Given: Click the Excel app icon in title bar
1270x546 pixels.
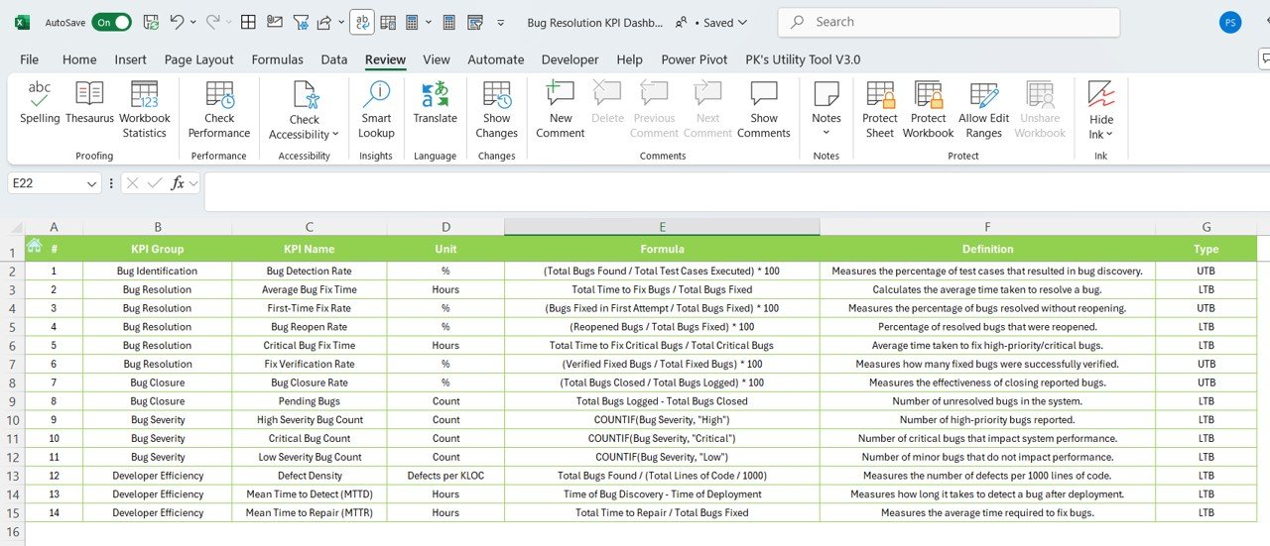Looking at the screenshot, I should (x=22, y=22).
